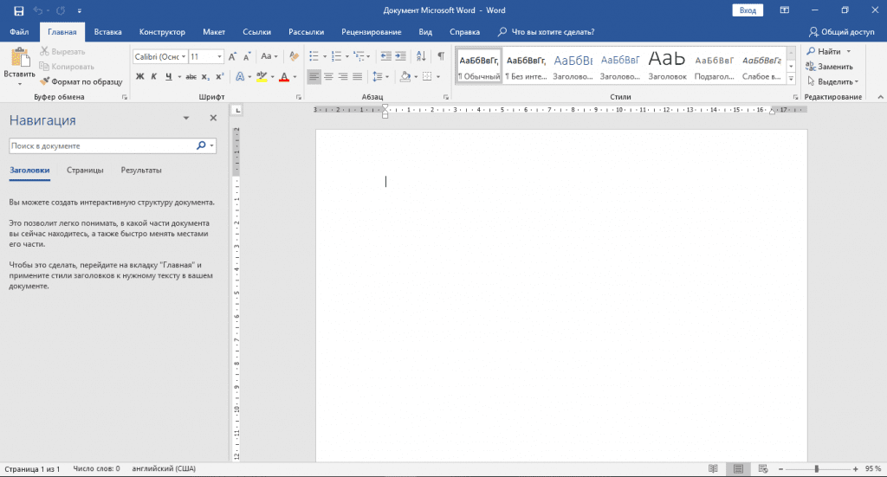Increase paragraph indent
The image size is (887, 477).
(400, 56)
